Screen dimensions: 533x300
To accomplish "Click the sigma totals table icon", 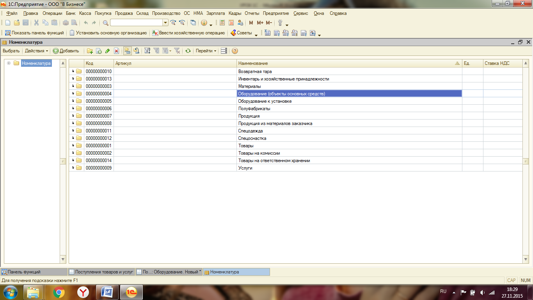I will (268, 33).
